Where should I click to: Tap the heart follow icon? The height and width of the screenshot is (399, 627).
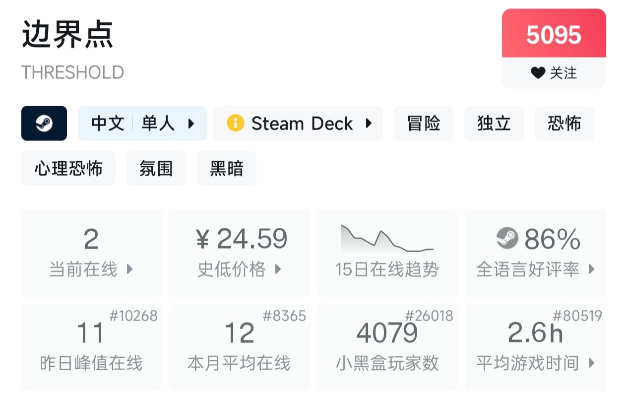point(538,73)
